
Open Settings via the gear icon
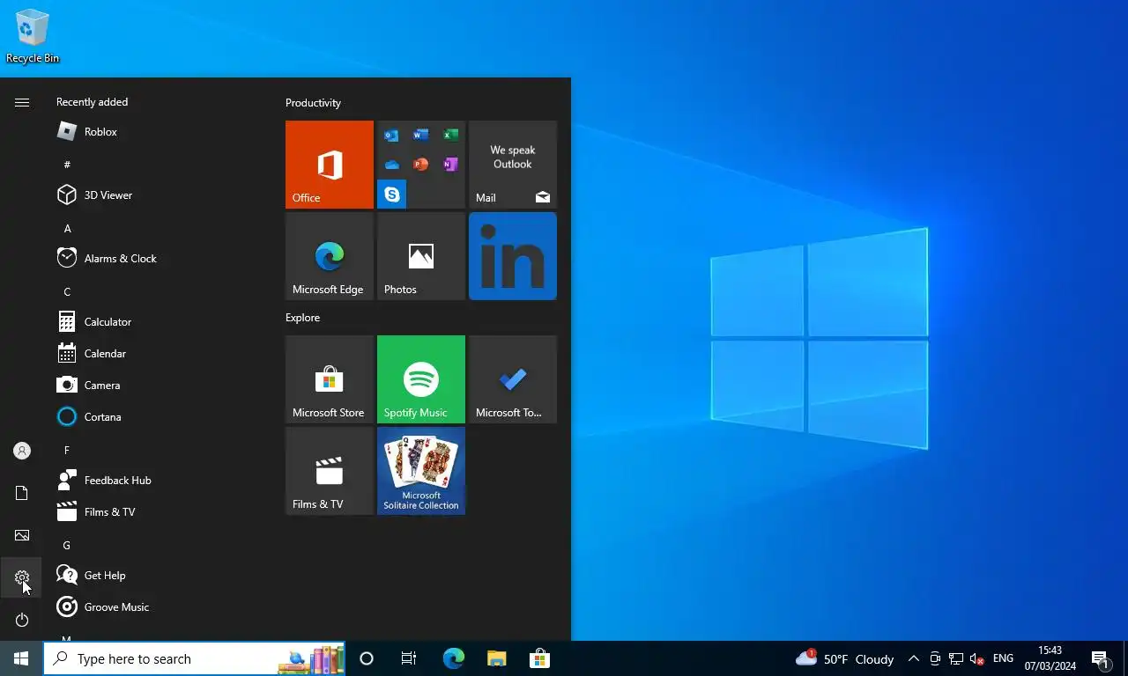[22, 577]
